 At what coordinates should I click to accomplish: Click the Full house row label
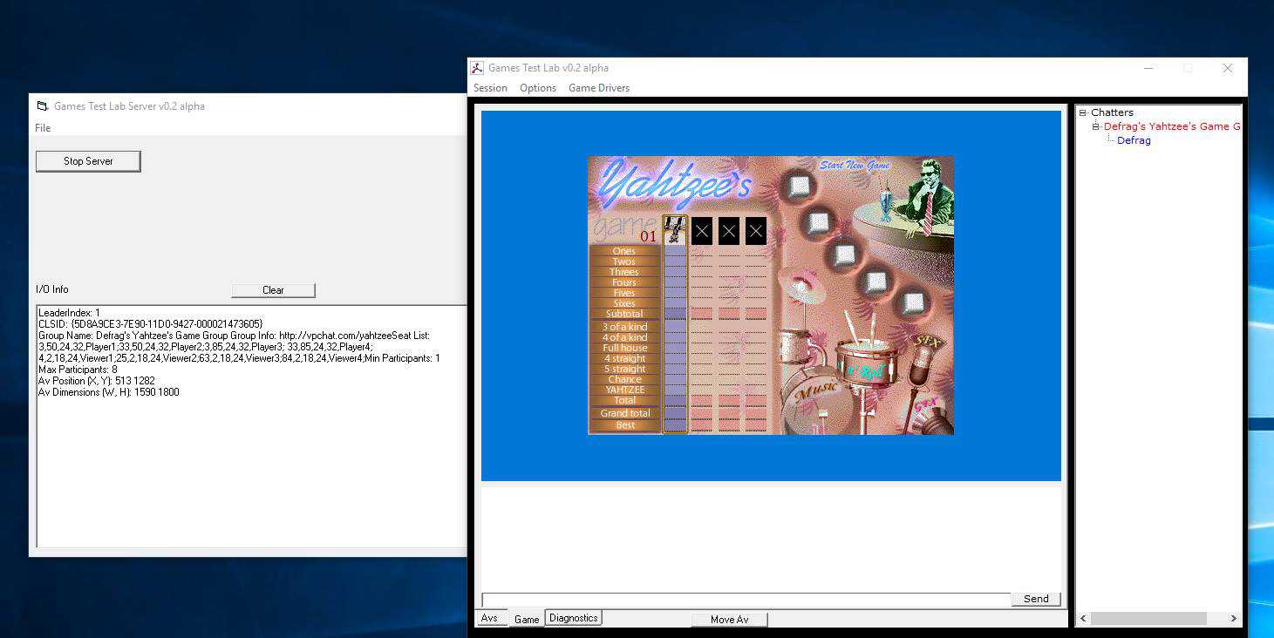click(624, 348)
